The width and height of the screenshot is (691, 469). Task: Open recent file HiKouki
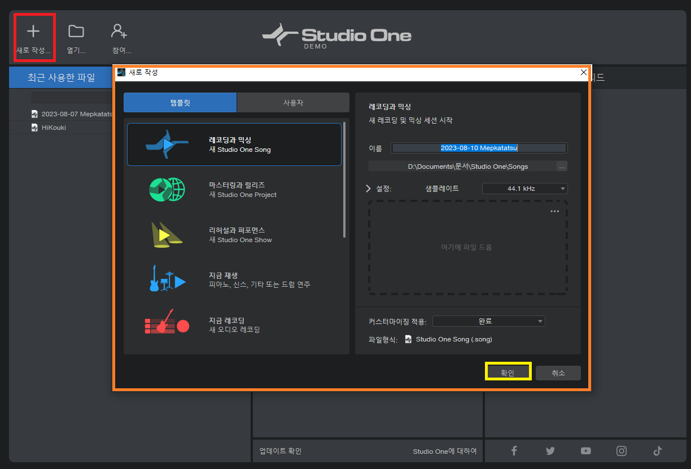click(x=54, y=128)
